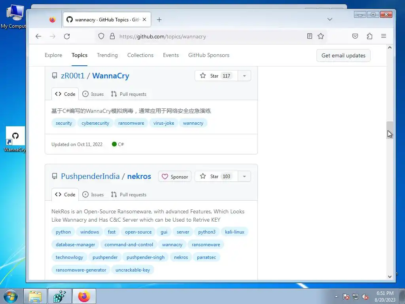Click the open-source topic tag
405x304 pixels.
138,232
